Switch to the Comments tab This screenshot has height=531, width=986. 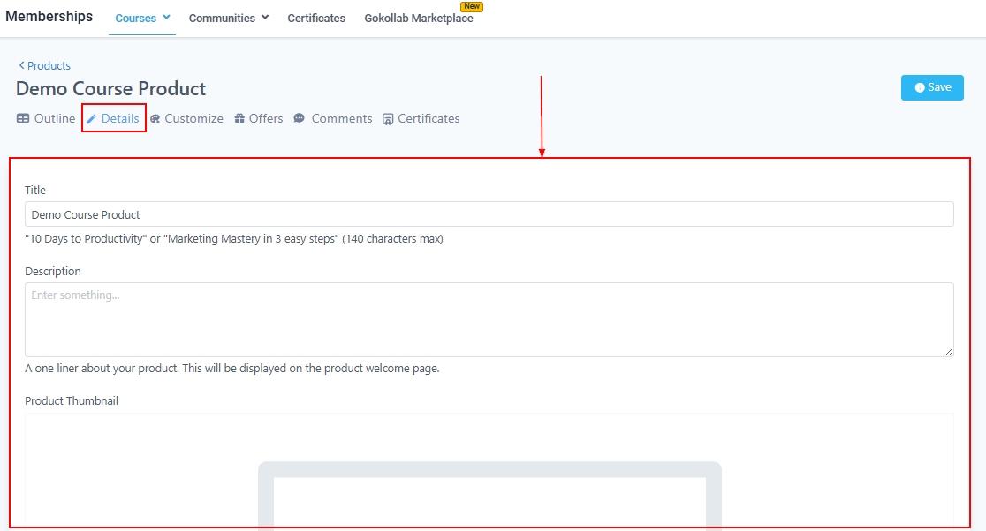point(333,118)
